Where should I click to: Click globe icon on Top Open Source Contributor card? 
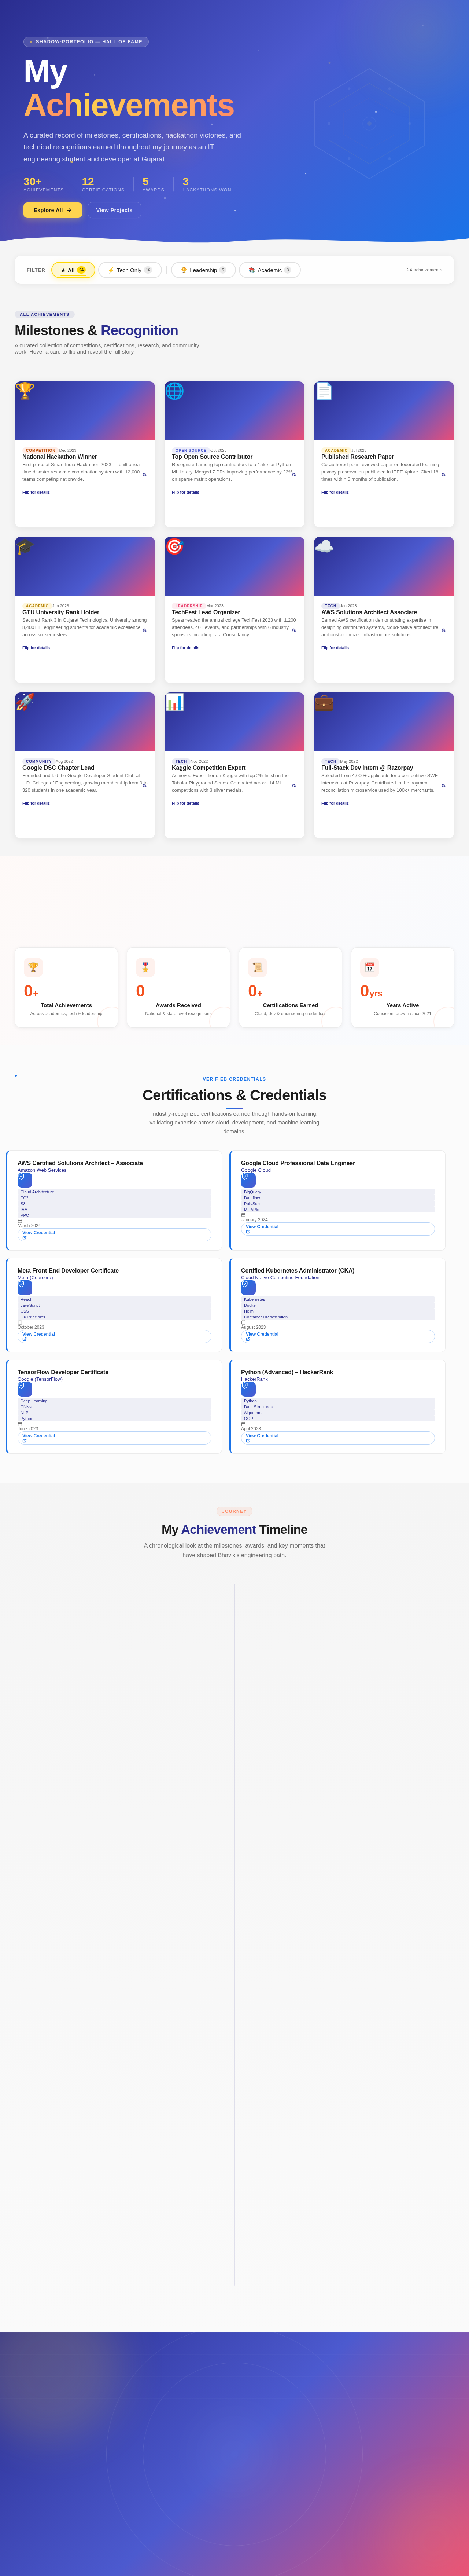click(174, 391)
